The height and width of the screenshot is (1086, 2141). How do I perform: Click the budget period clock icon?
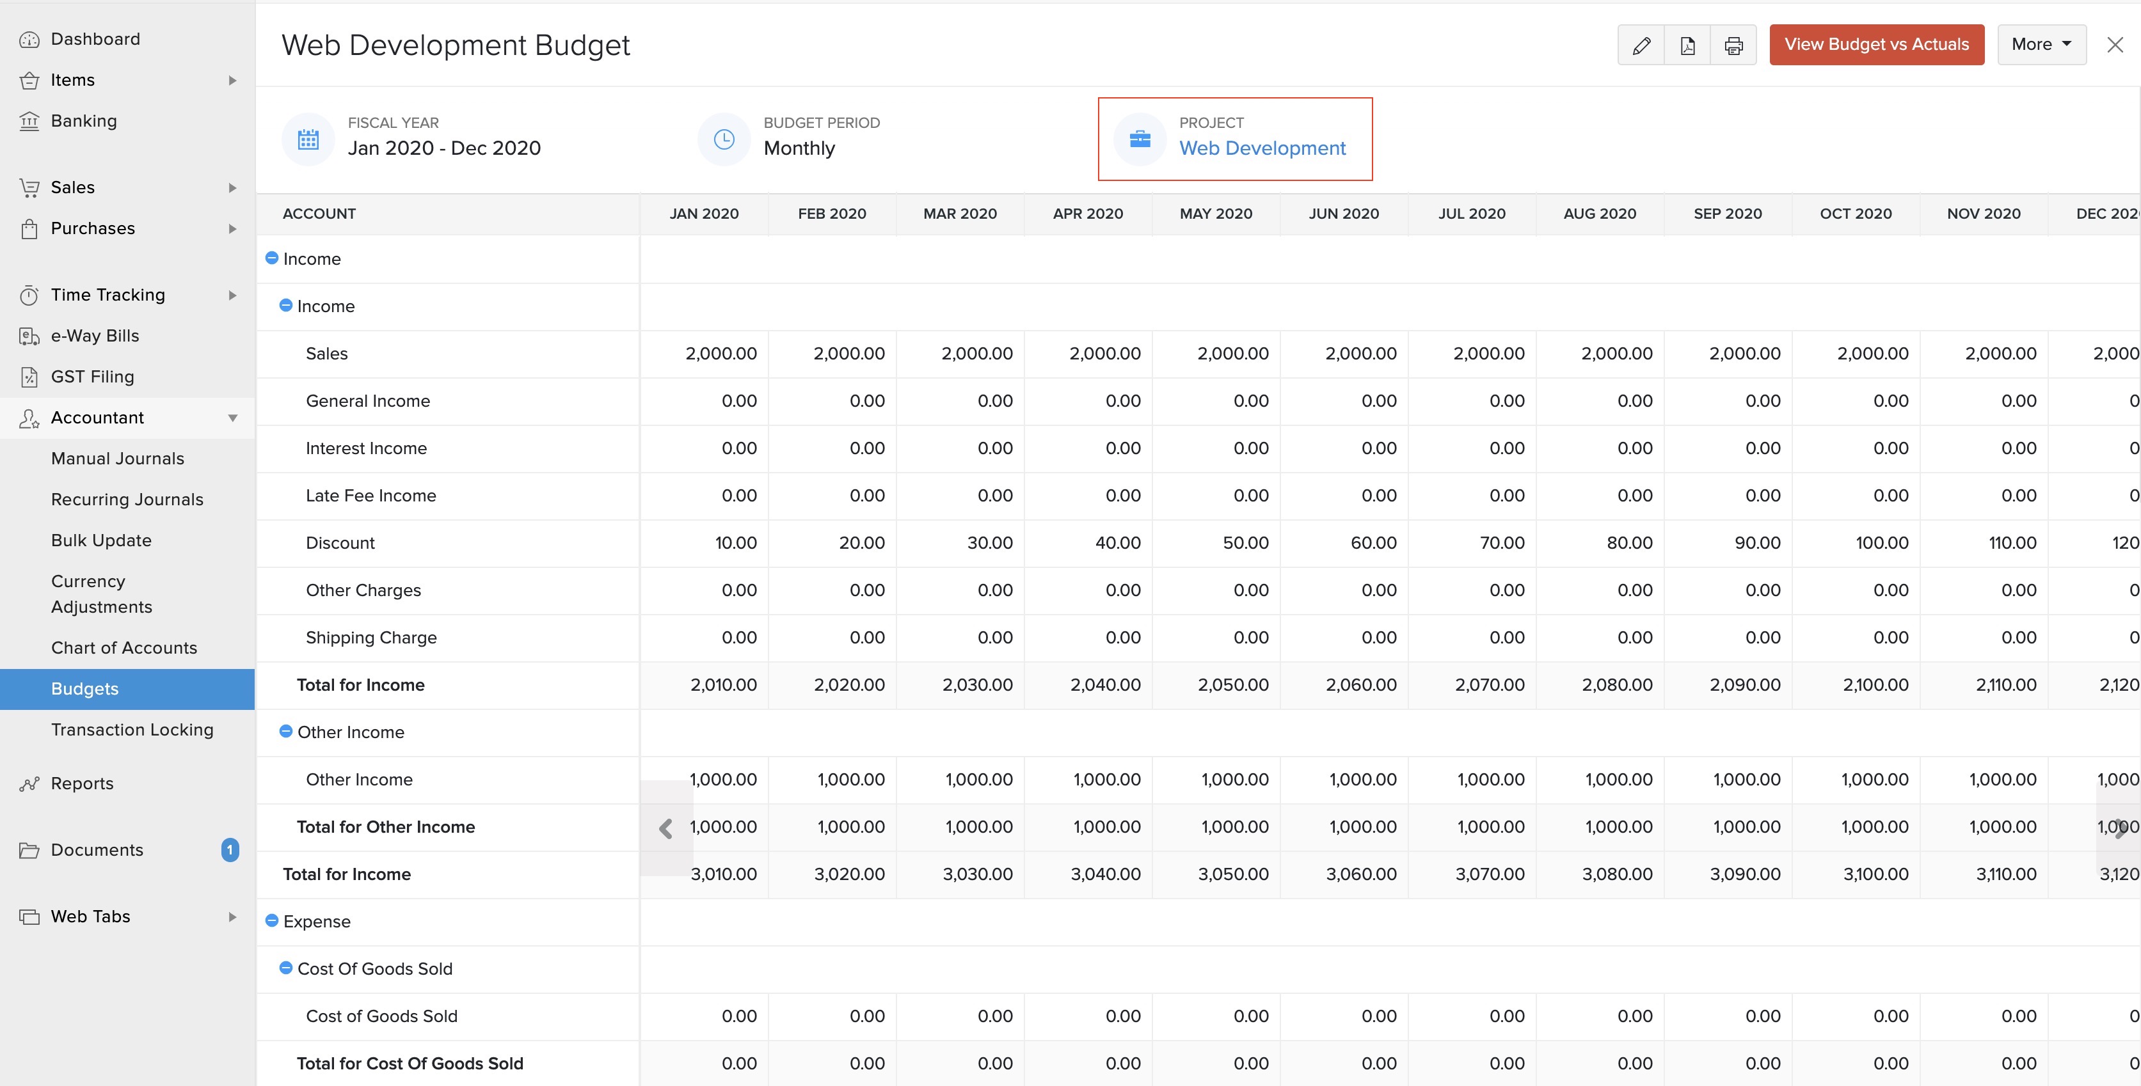point(724,139)
